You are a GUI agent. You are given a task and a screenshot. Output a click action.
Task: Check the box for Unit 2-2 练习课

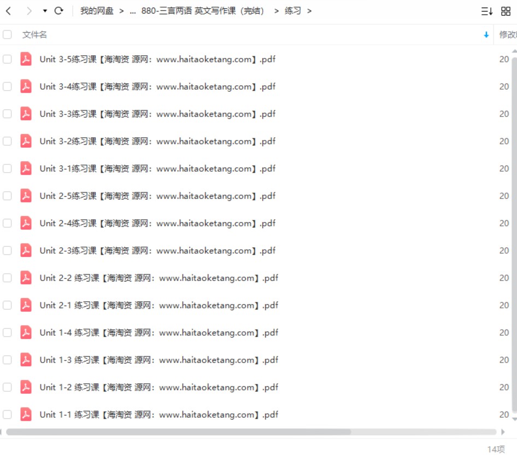tap(7, 278)
